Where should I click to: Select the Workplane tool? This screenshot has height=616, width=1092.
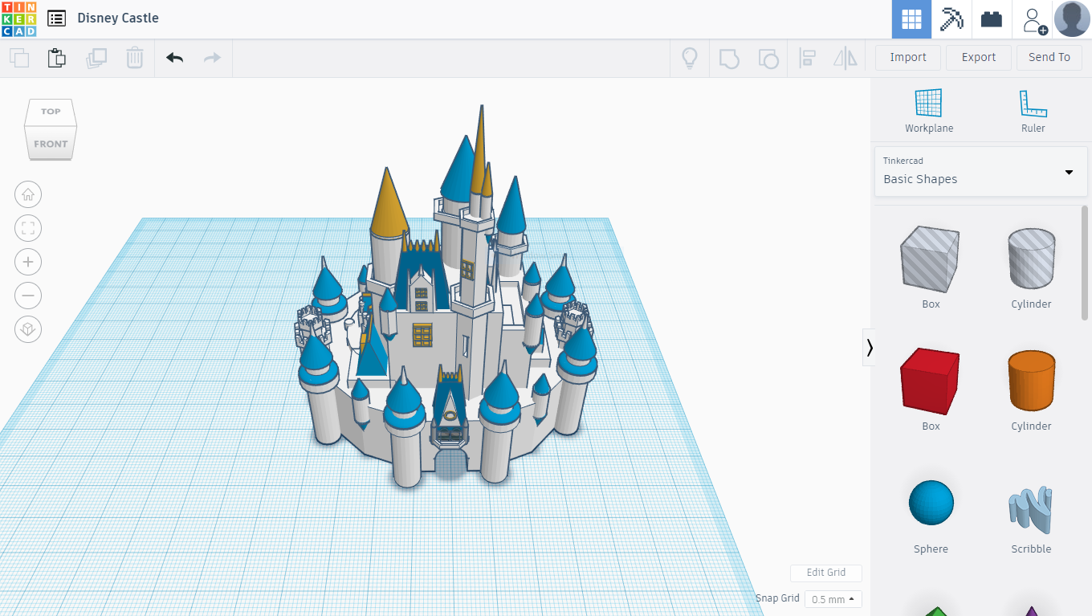(x=929, y=111)
